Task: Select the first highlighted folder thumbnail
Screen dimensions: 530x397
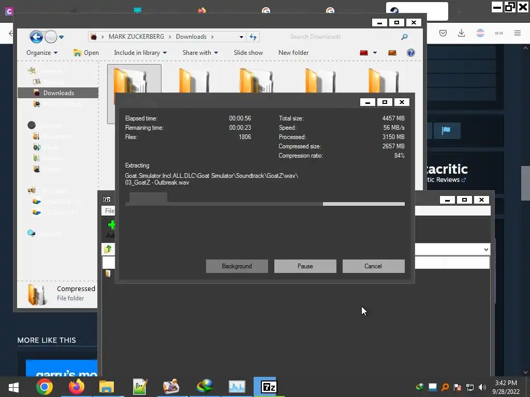Action: tap(134, 79)
